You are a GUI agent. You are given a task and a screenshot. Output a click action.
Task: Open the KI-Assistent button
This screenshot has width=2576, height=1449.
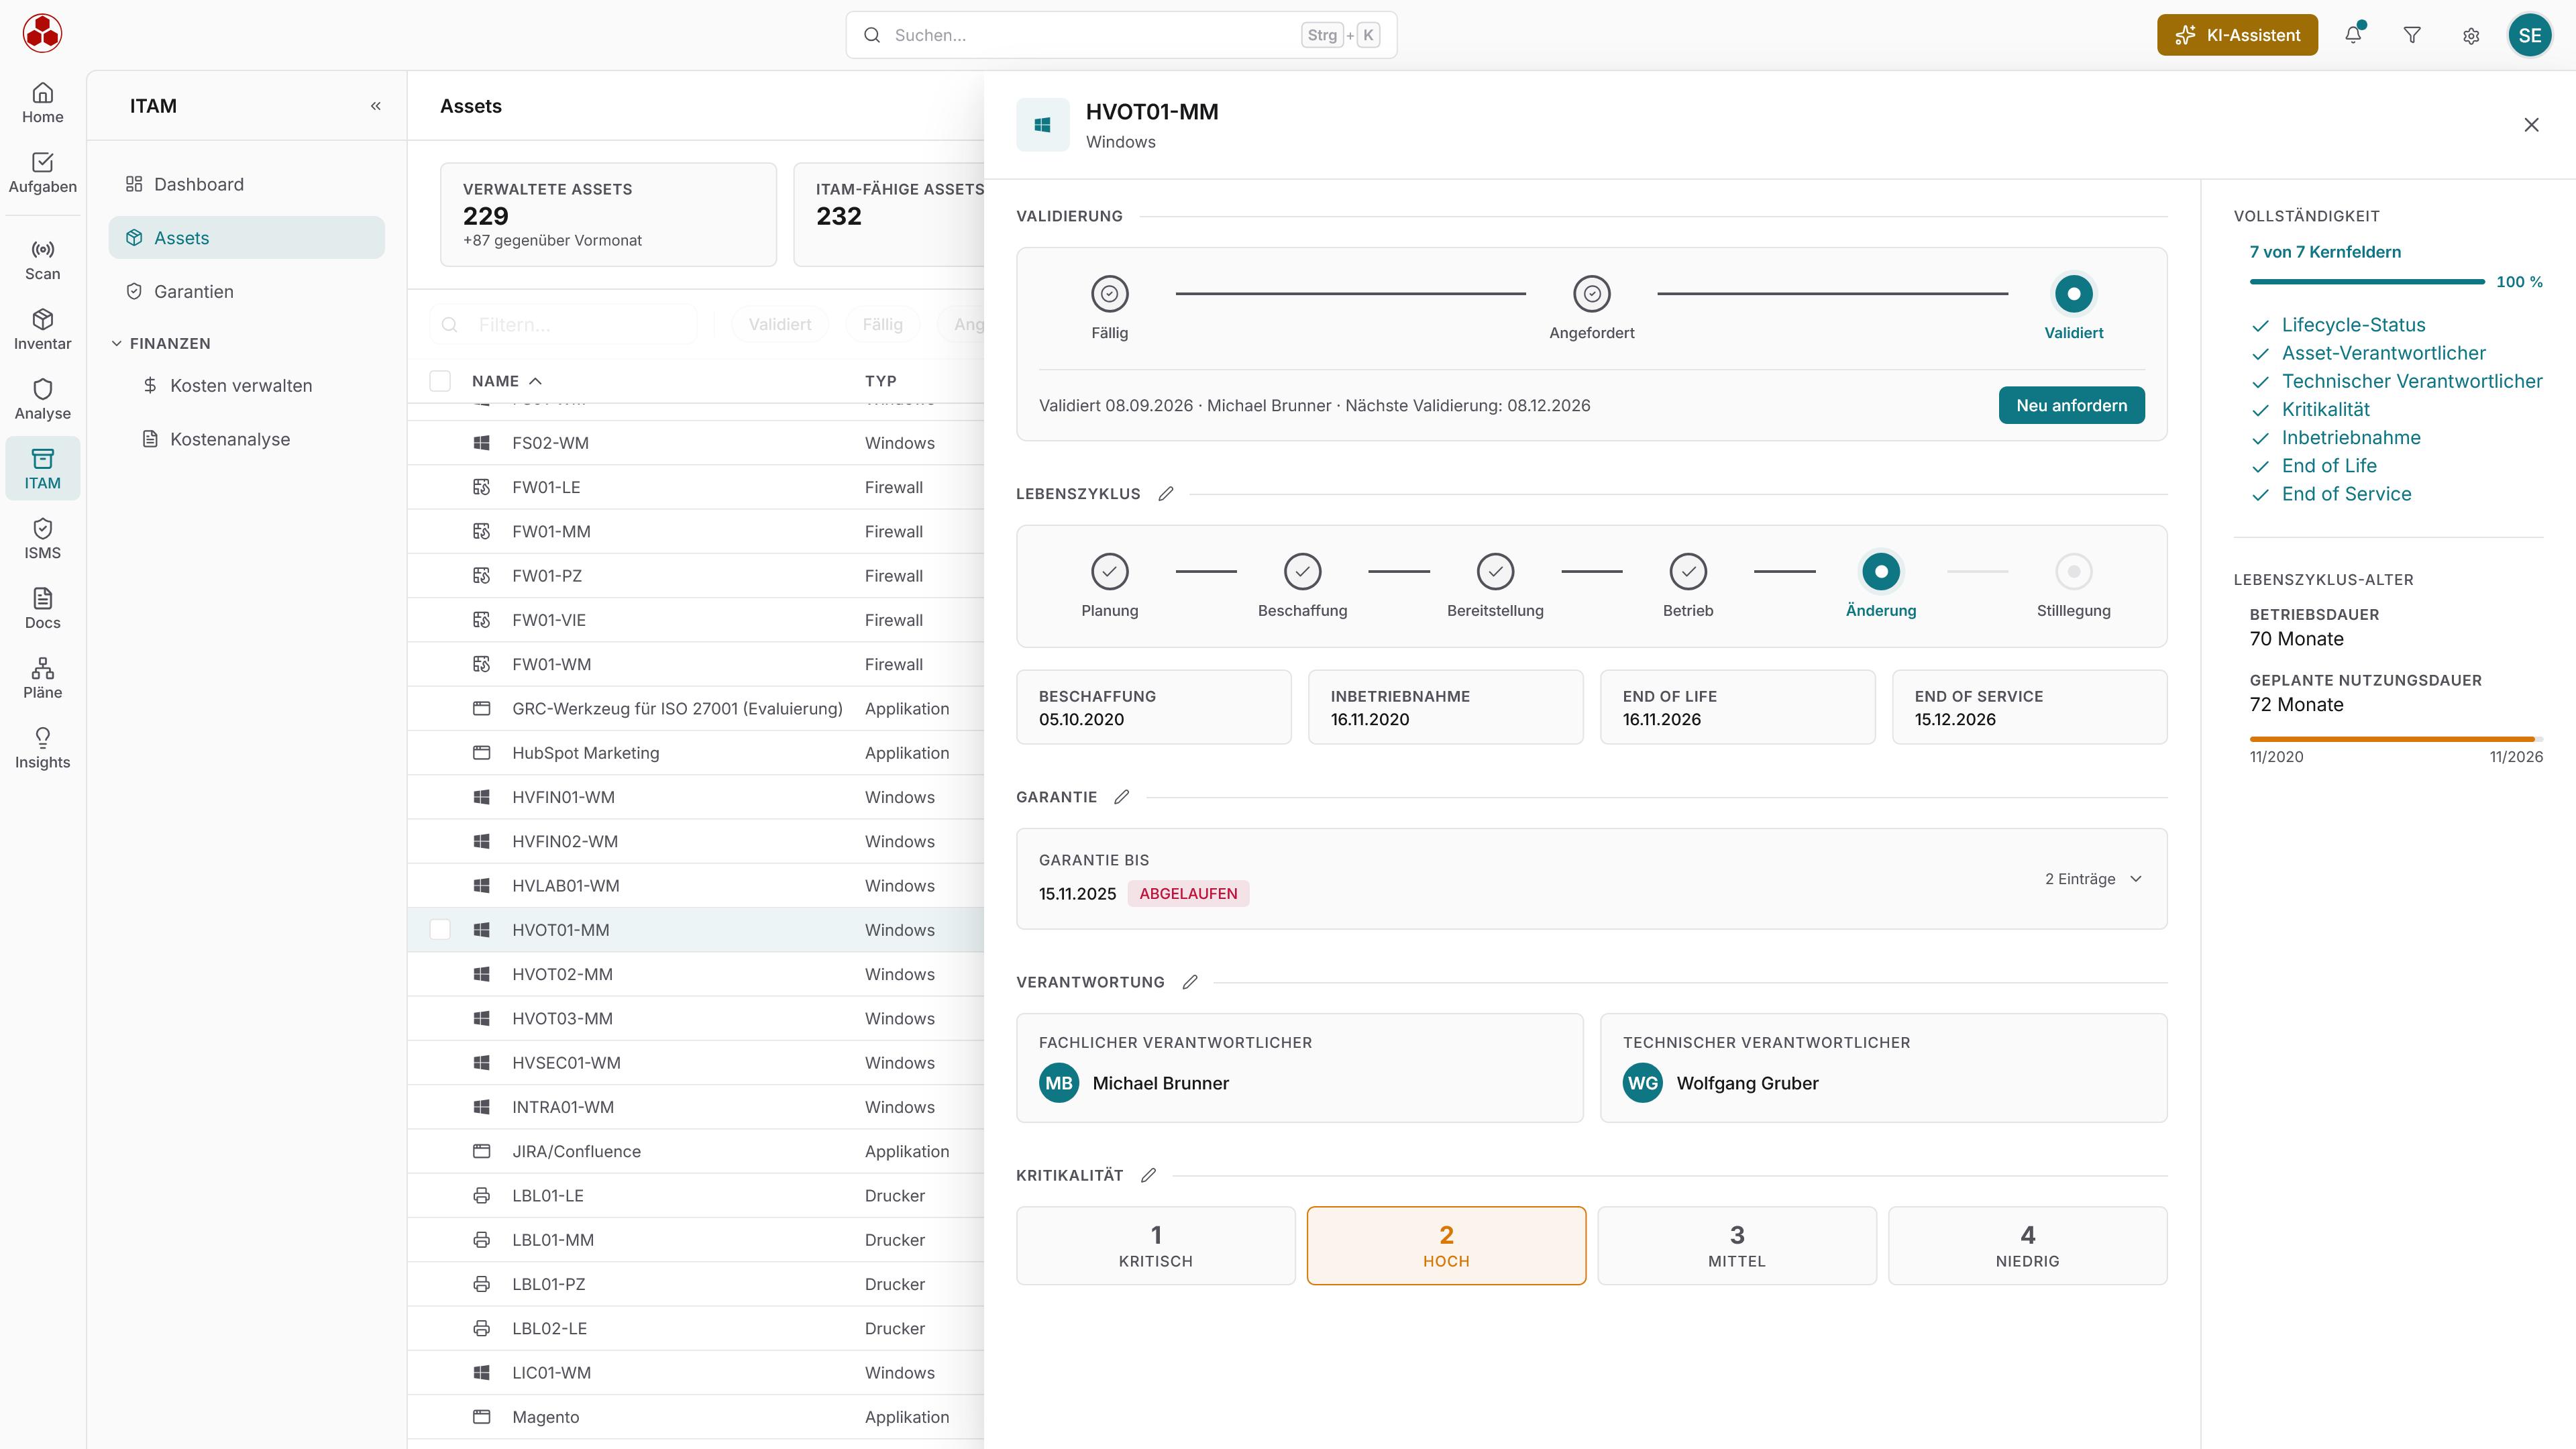(2237, 35)
